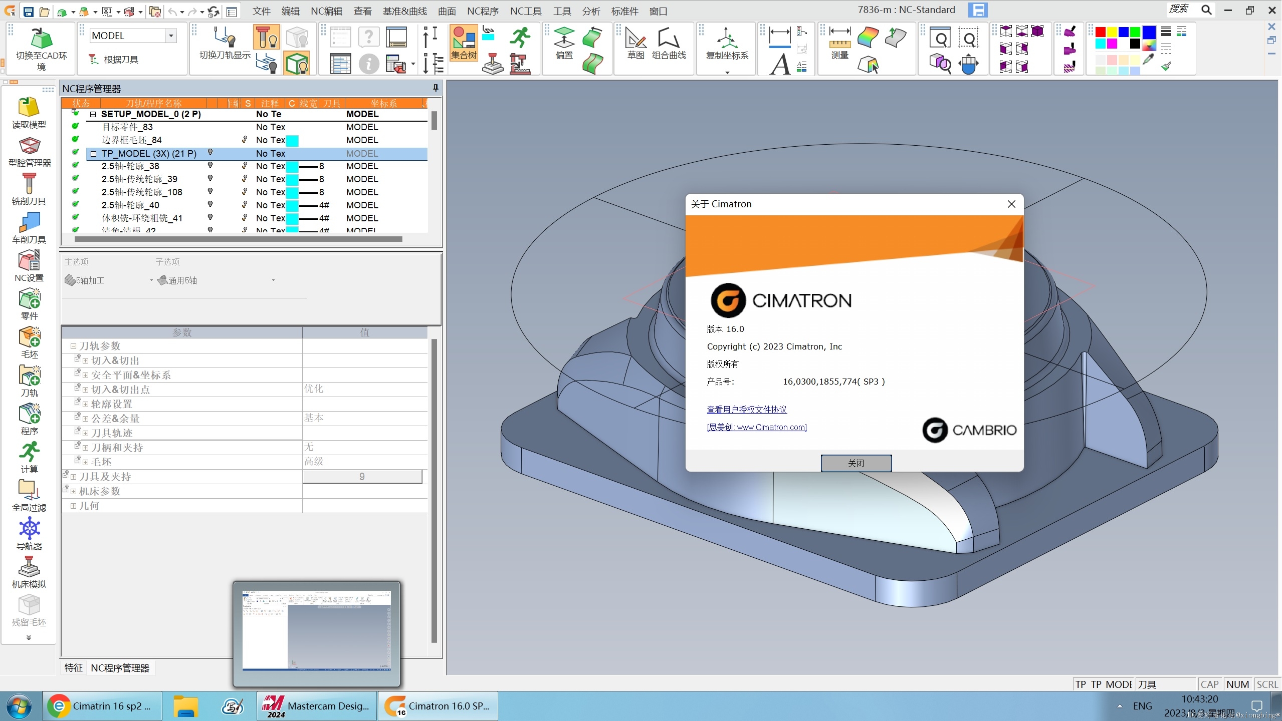Pick the red color swatch
1282x721 pixels.
[1100, 32]
